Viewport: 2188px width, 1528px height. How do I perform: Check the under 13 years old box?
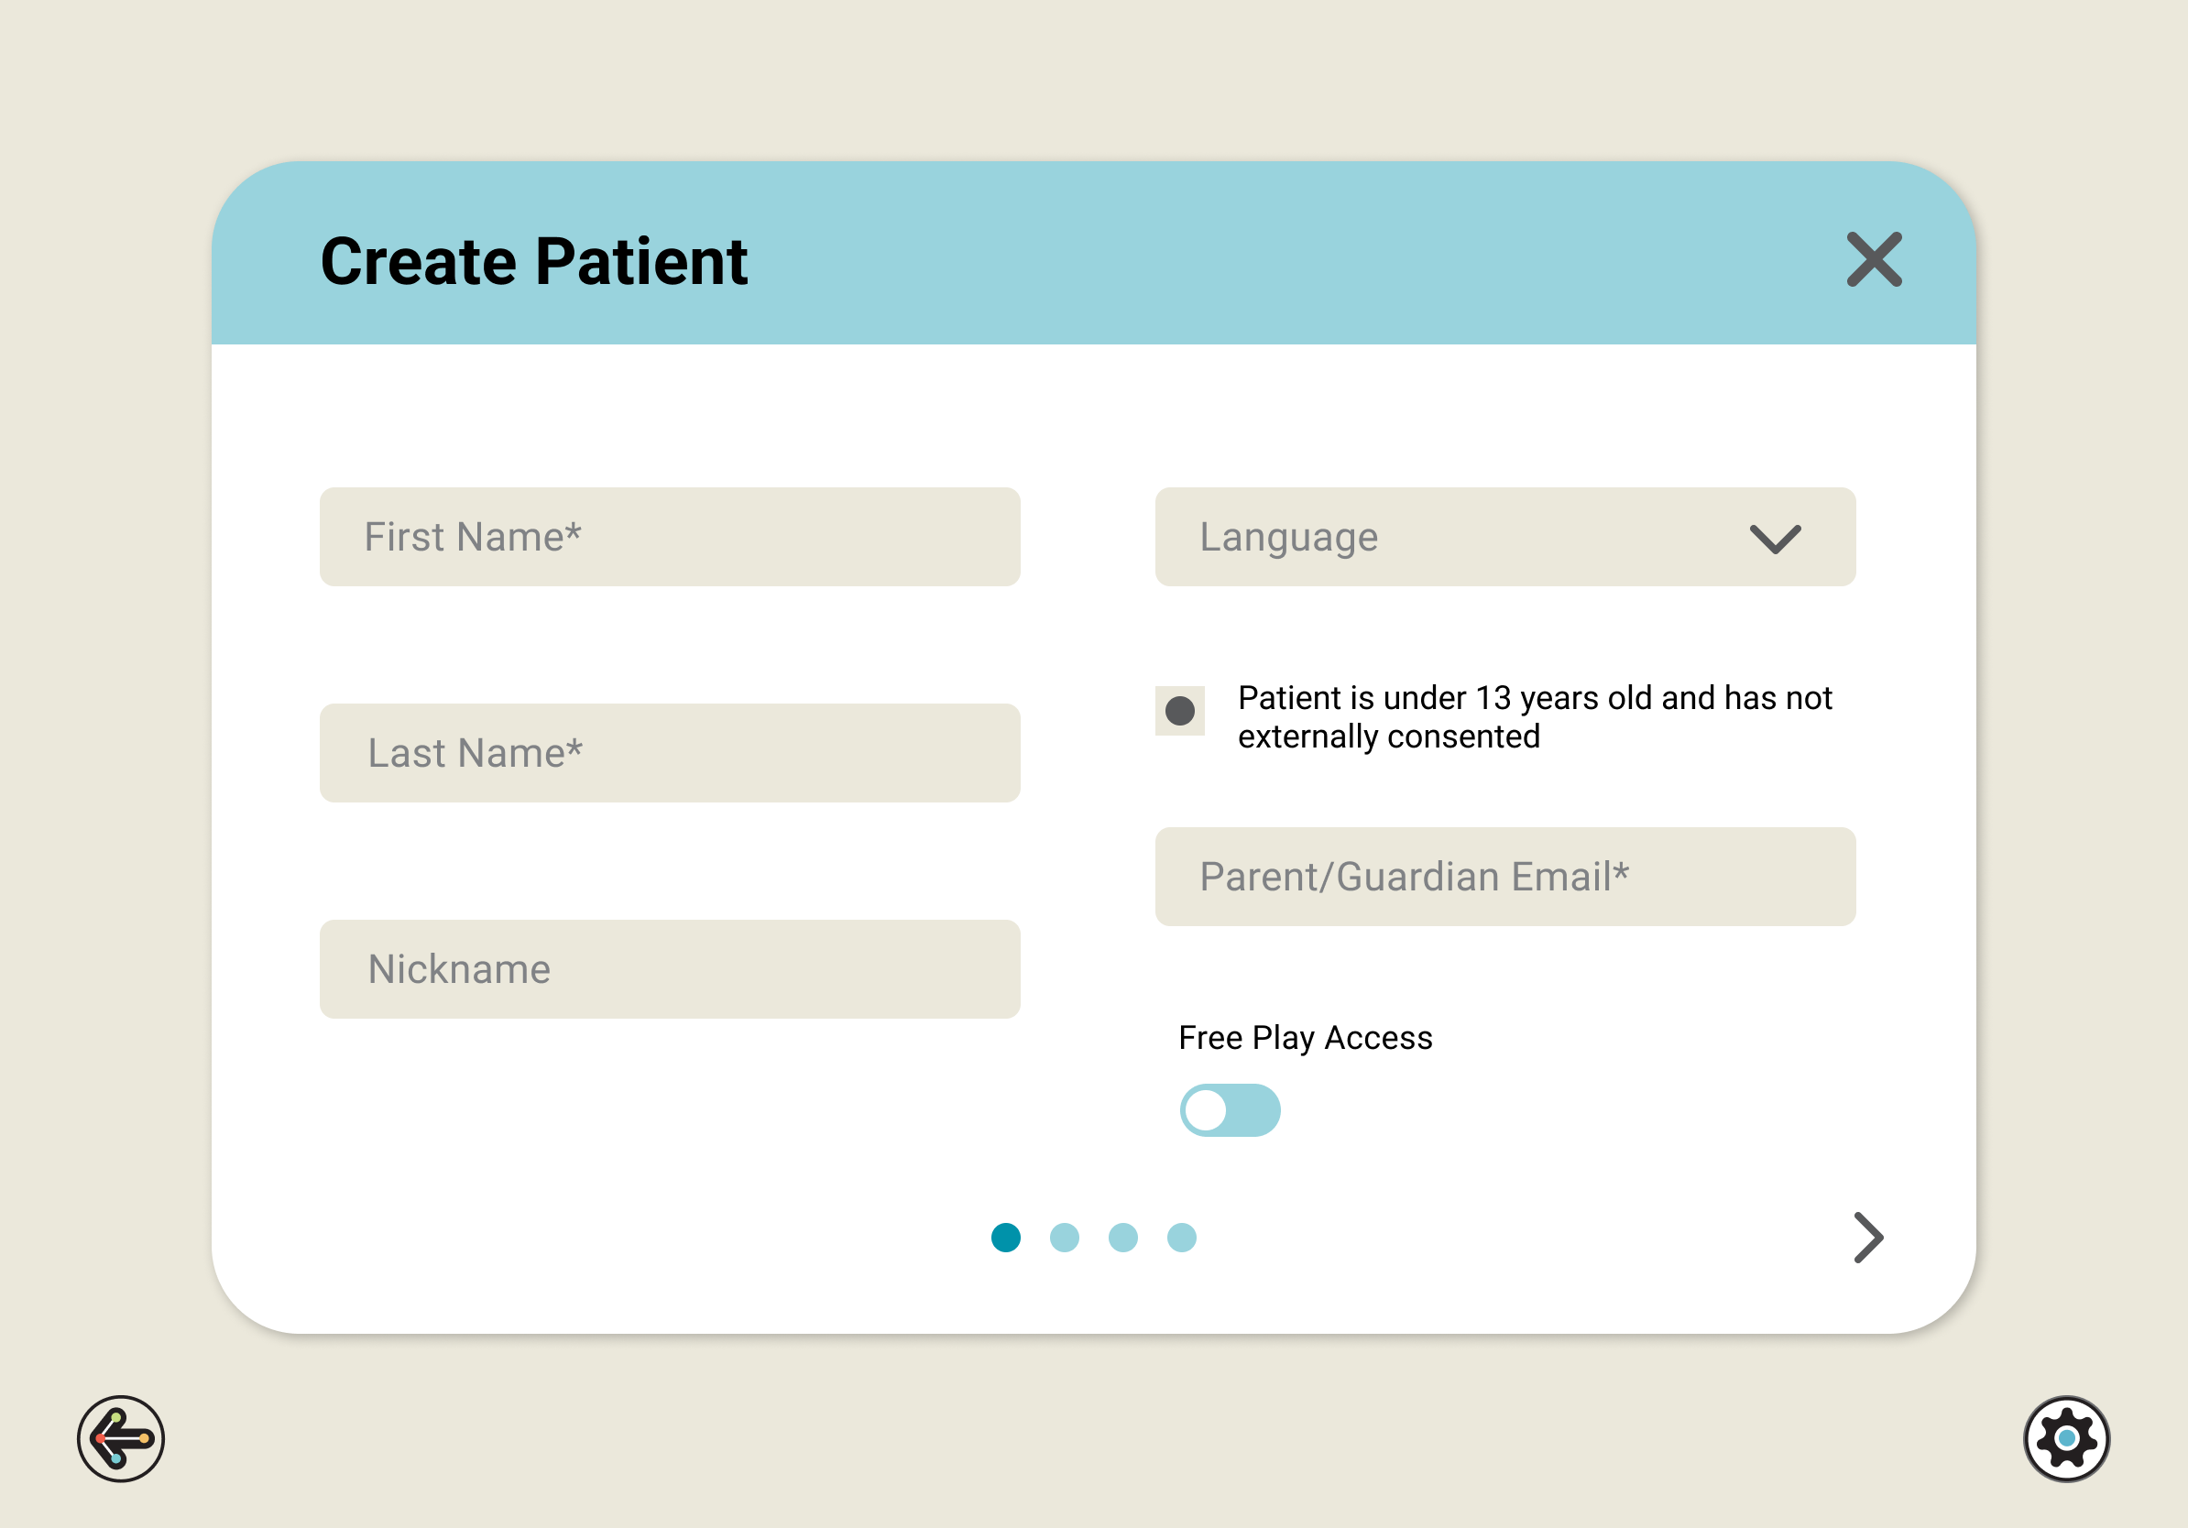[x=1180, y=711]
